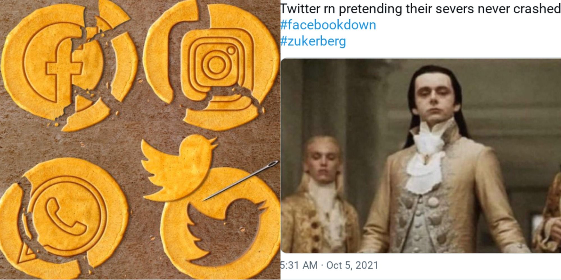Viewport: 561px width, 280px height.
Task: Click the small circle dot in Instagram logo
Action: coord(231,50)
